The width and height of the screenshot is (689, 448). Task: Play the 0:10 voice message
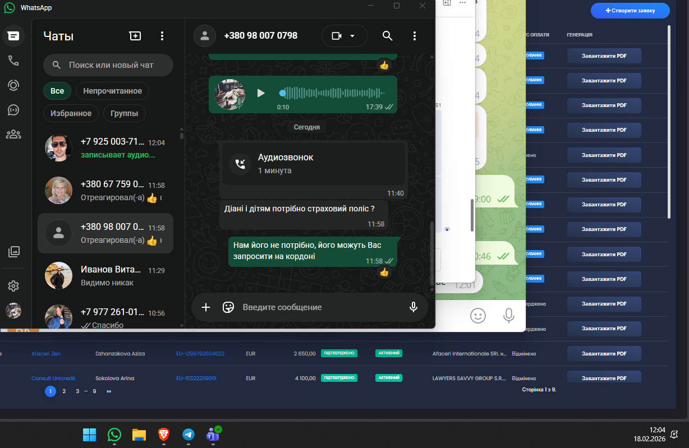point(261,93)
